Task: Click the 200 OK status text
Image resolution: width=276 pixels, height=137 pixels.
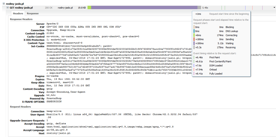Action: coord(49,8)
